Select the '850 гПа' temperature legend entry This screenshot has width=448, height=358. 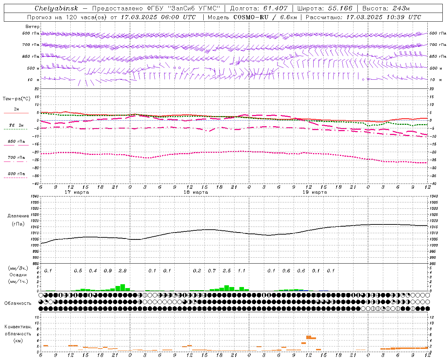coord(16,142)
